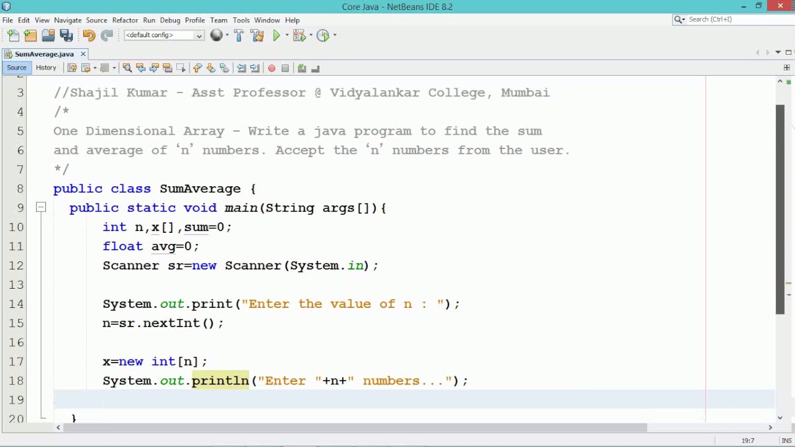Click the Debug Project icon
This screenshot has width=795, height=447.
[x=299, y=35]
